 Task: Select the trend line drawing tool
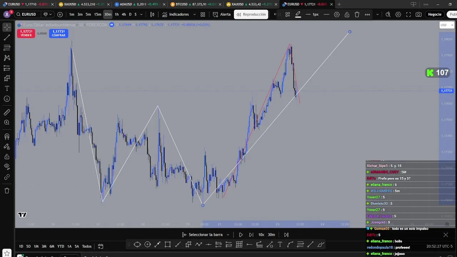tap(7, 37)
